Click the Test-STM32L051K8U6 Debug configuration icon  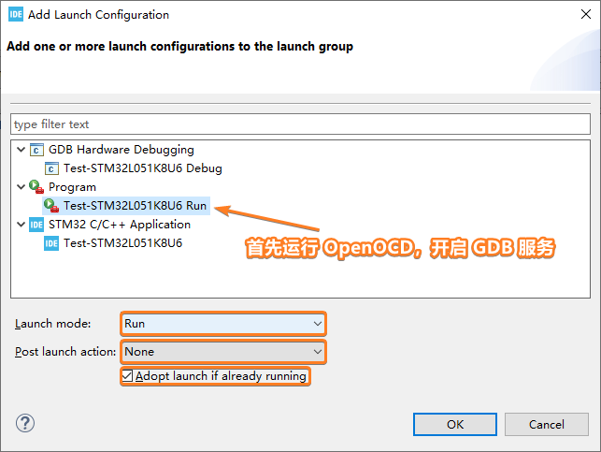point(51,168)
